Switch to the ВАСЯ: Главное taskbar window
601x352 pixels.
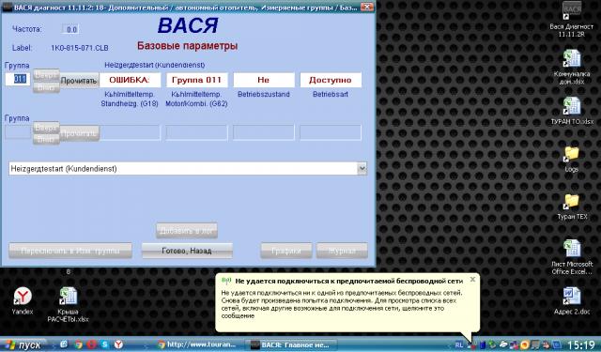pos(291,344)
